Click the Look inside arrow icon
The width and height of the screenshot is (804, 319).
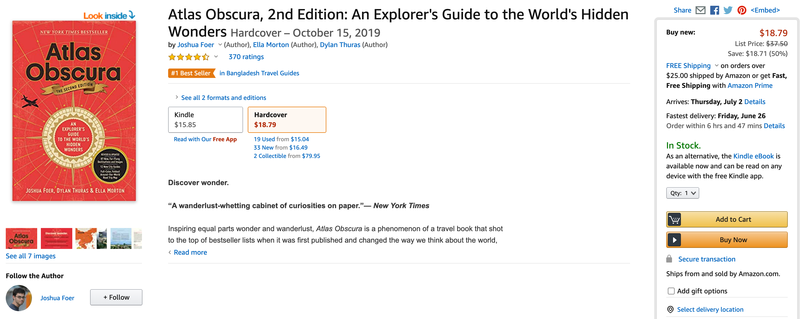(x=132, y=15)
